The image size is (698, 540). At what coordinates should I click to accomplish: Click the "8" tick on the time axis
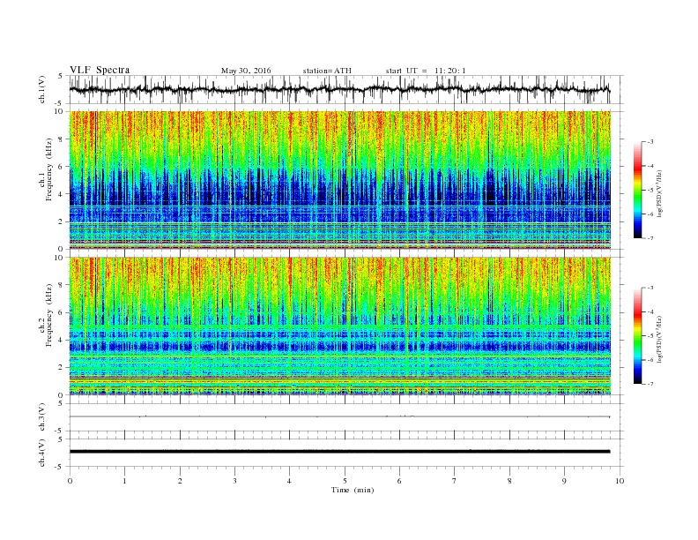click(x=509, y=481)
